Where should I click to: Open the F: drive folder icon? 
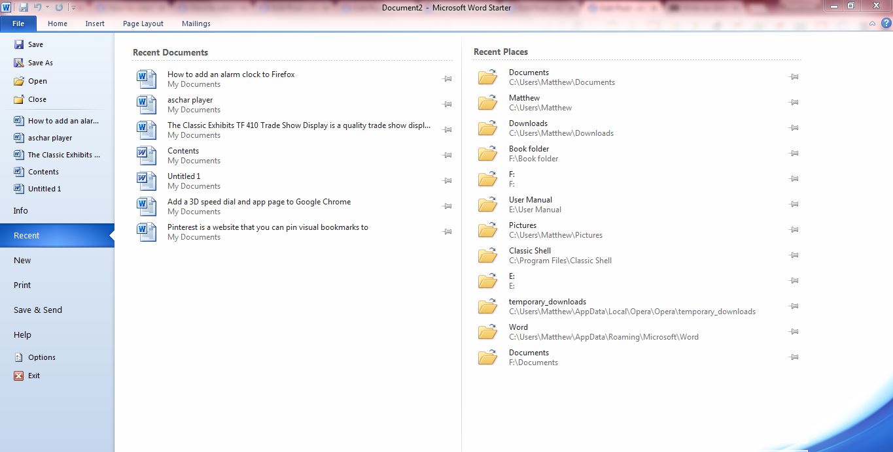point(487,179)
